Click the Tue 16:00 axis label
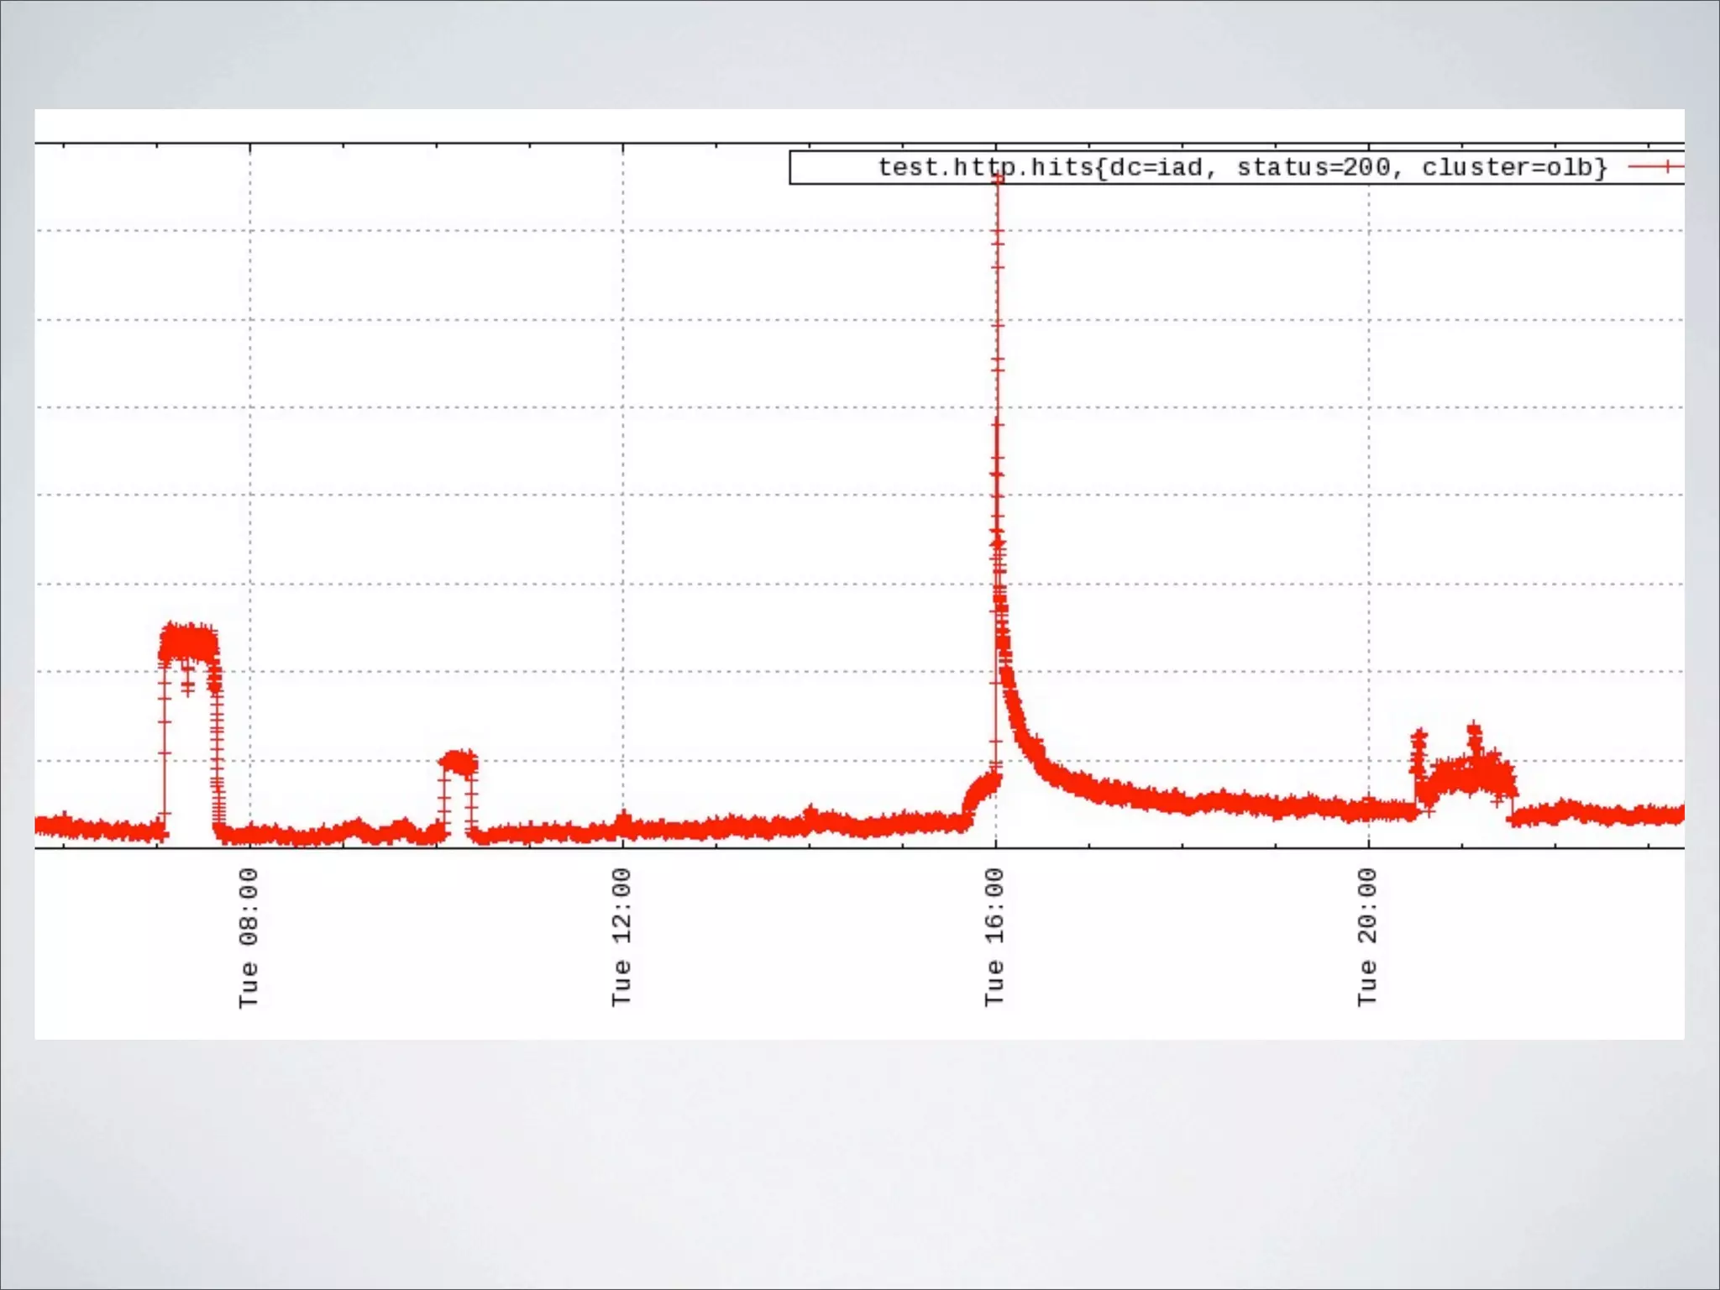The width and height of the screenshot is (1720, 1290). (994, 937)
